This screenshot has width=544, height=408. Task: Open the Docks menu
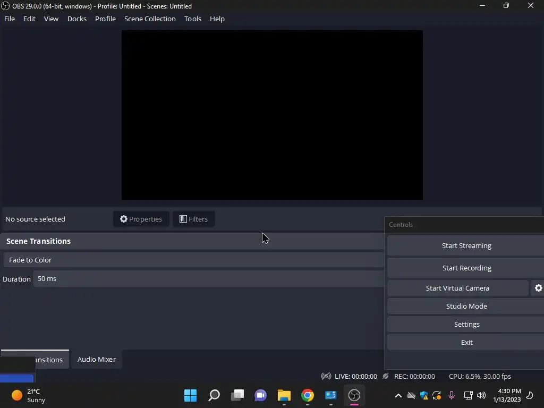point(76,19)
